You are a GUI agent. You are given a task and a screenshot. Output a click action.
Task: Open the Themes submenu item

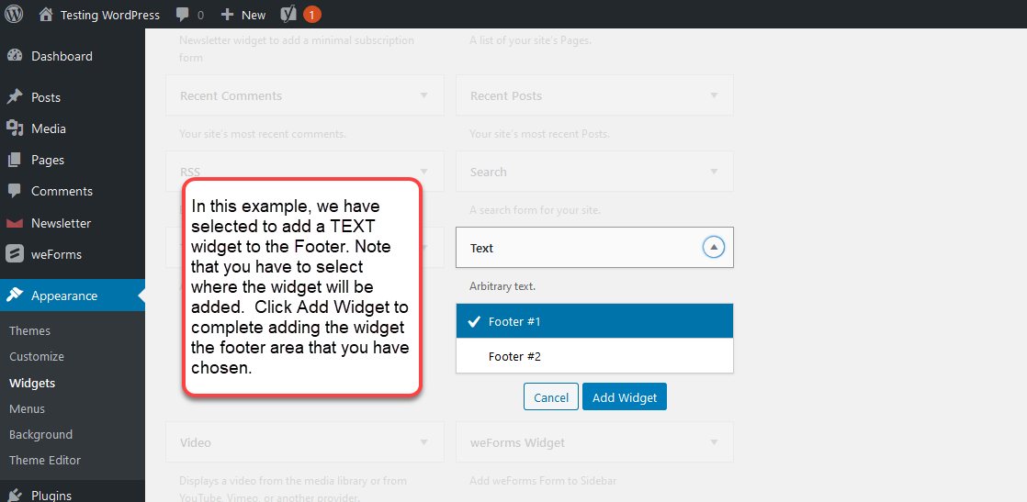coord(30,330)
